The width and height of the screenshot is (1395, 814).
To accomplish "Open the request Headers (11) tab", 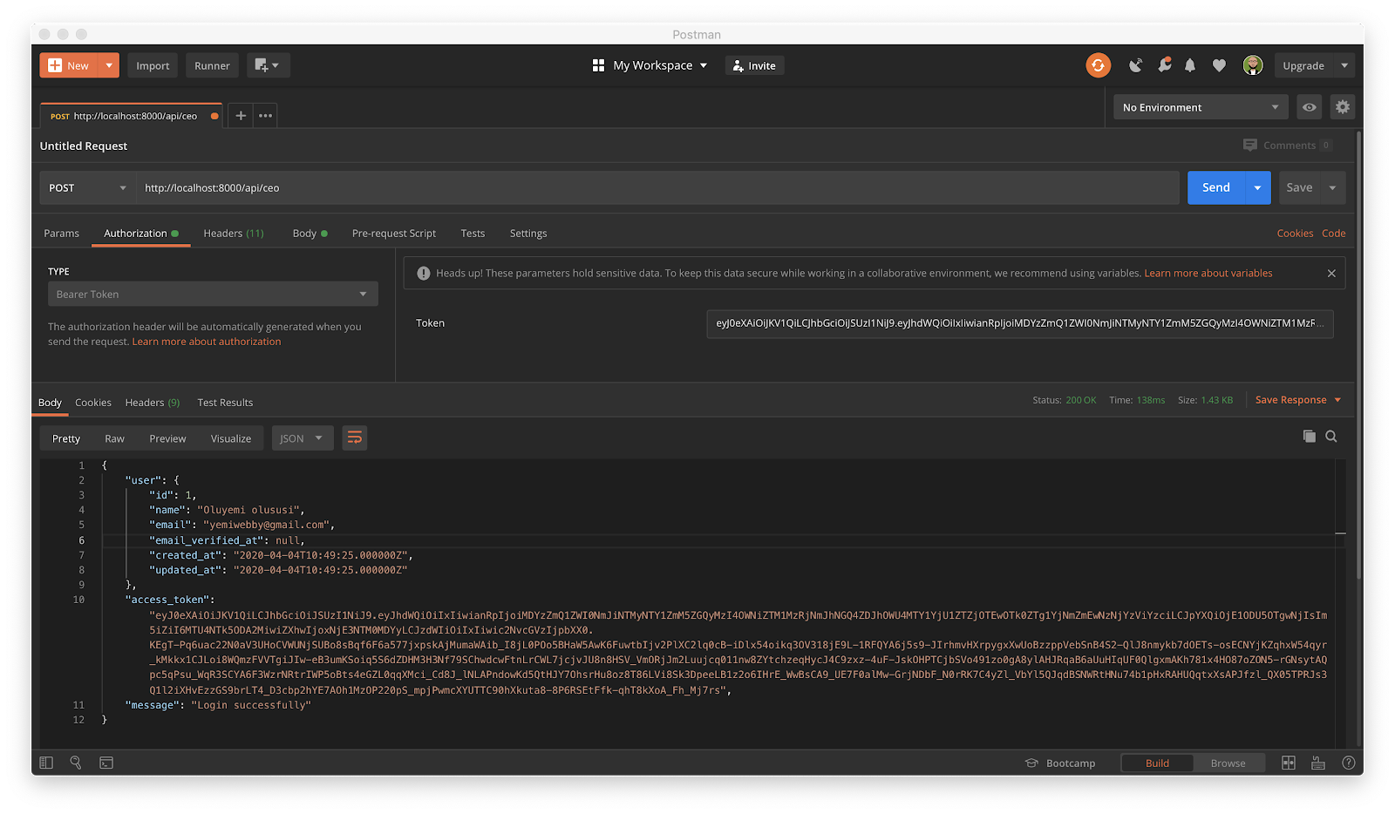I will pos(234,234).
